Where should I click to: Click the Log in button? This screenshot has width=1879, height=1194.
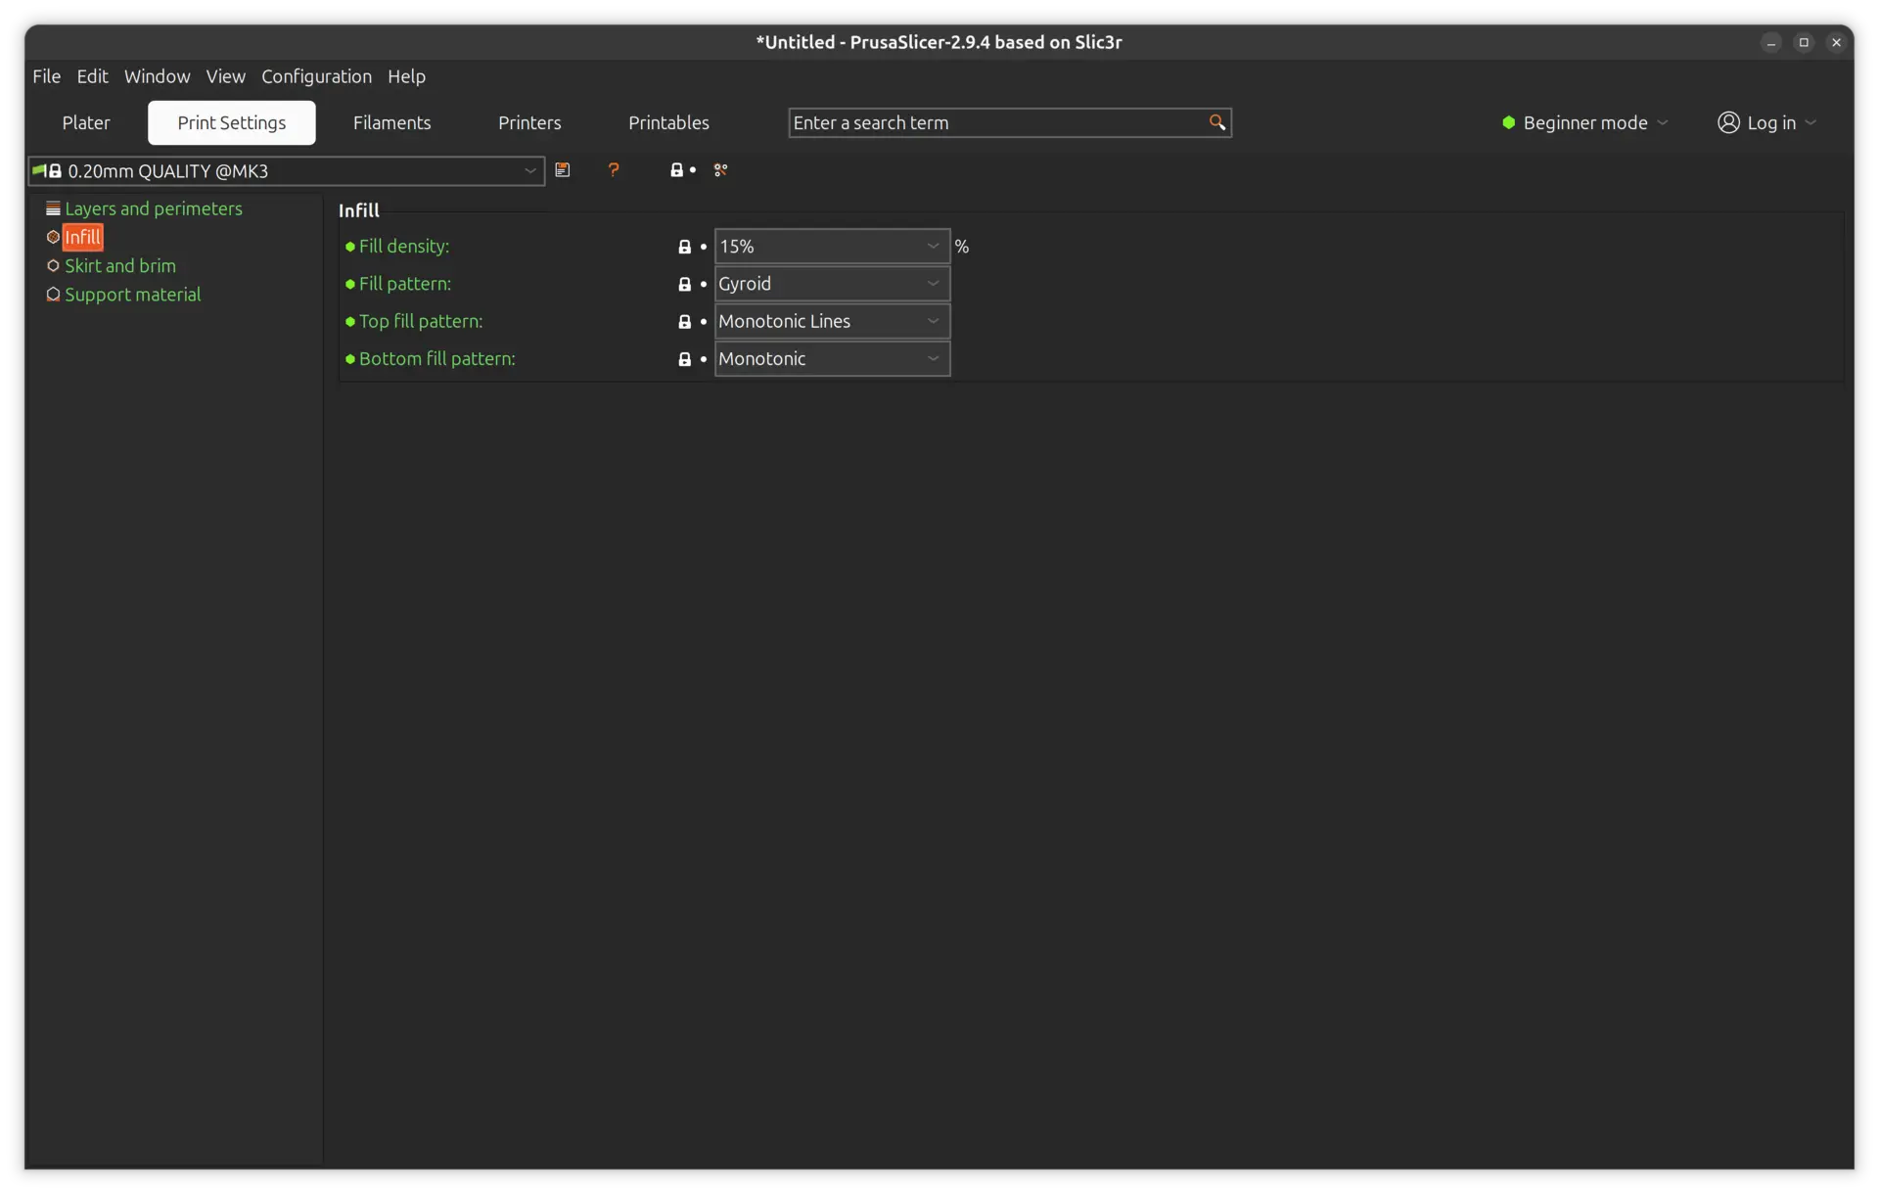pyautogui.click(x=1766, y=122)
